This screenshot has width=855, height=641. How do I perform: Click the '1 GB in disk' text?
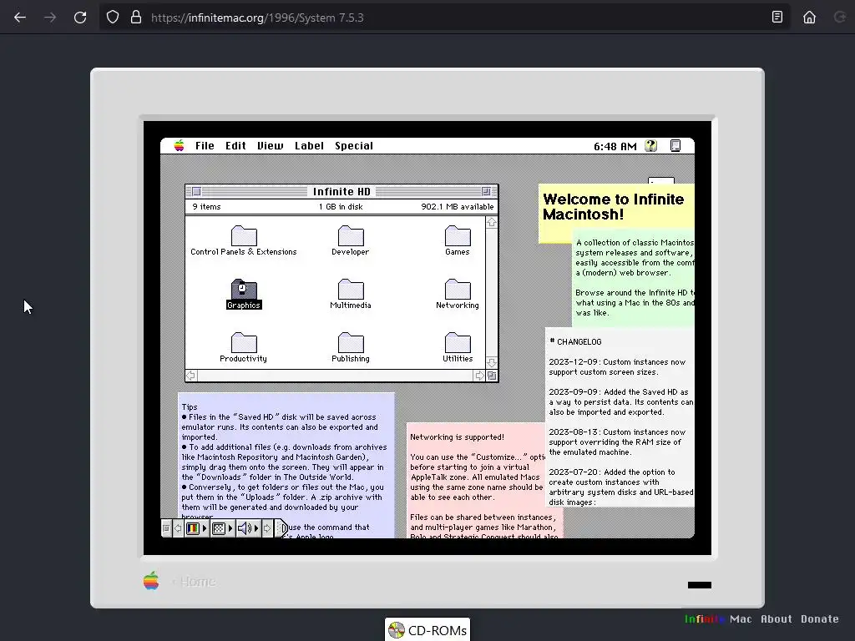pyautogui.click(x=341, y=207)
